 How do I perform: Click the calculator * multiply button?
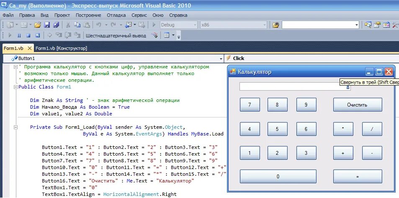(343, 129)
